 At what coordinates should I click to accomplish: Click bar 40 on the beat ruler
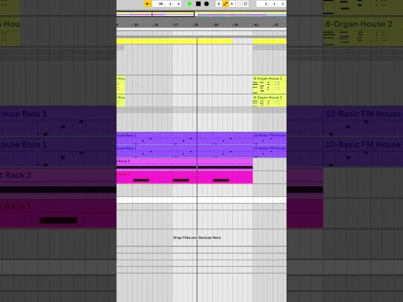coord(236,25)
